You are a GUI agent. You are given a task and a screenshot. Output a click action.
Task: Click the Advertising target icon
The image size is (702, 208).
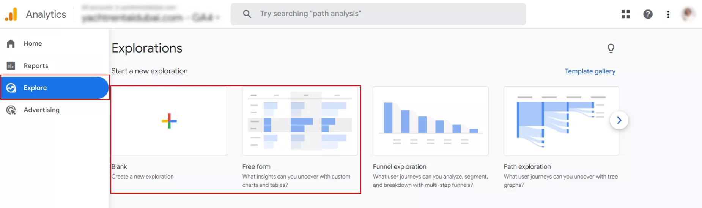[x=11, y=110]
